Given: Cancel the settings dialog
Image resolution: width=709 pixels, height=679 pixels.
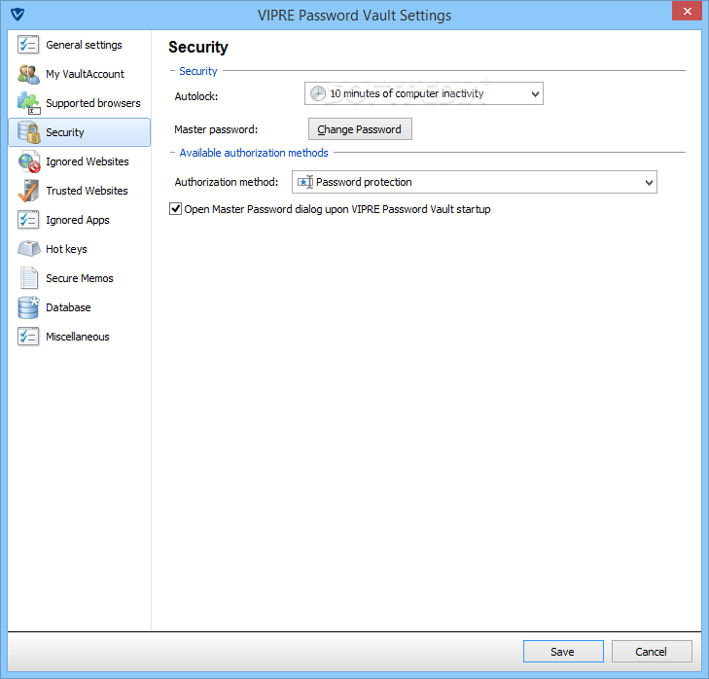Looking at the screenshot, I should tap(652, 652).
